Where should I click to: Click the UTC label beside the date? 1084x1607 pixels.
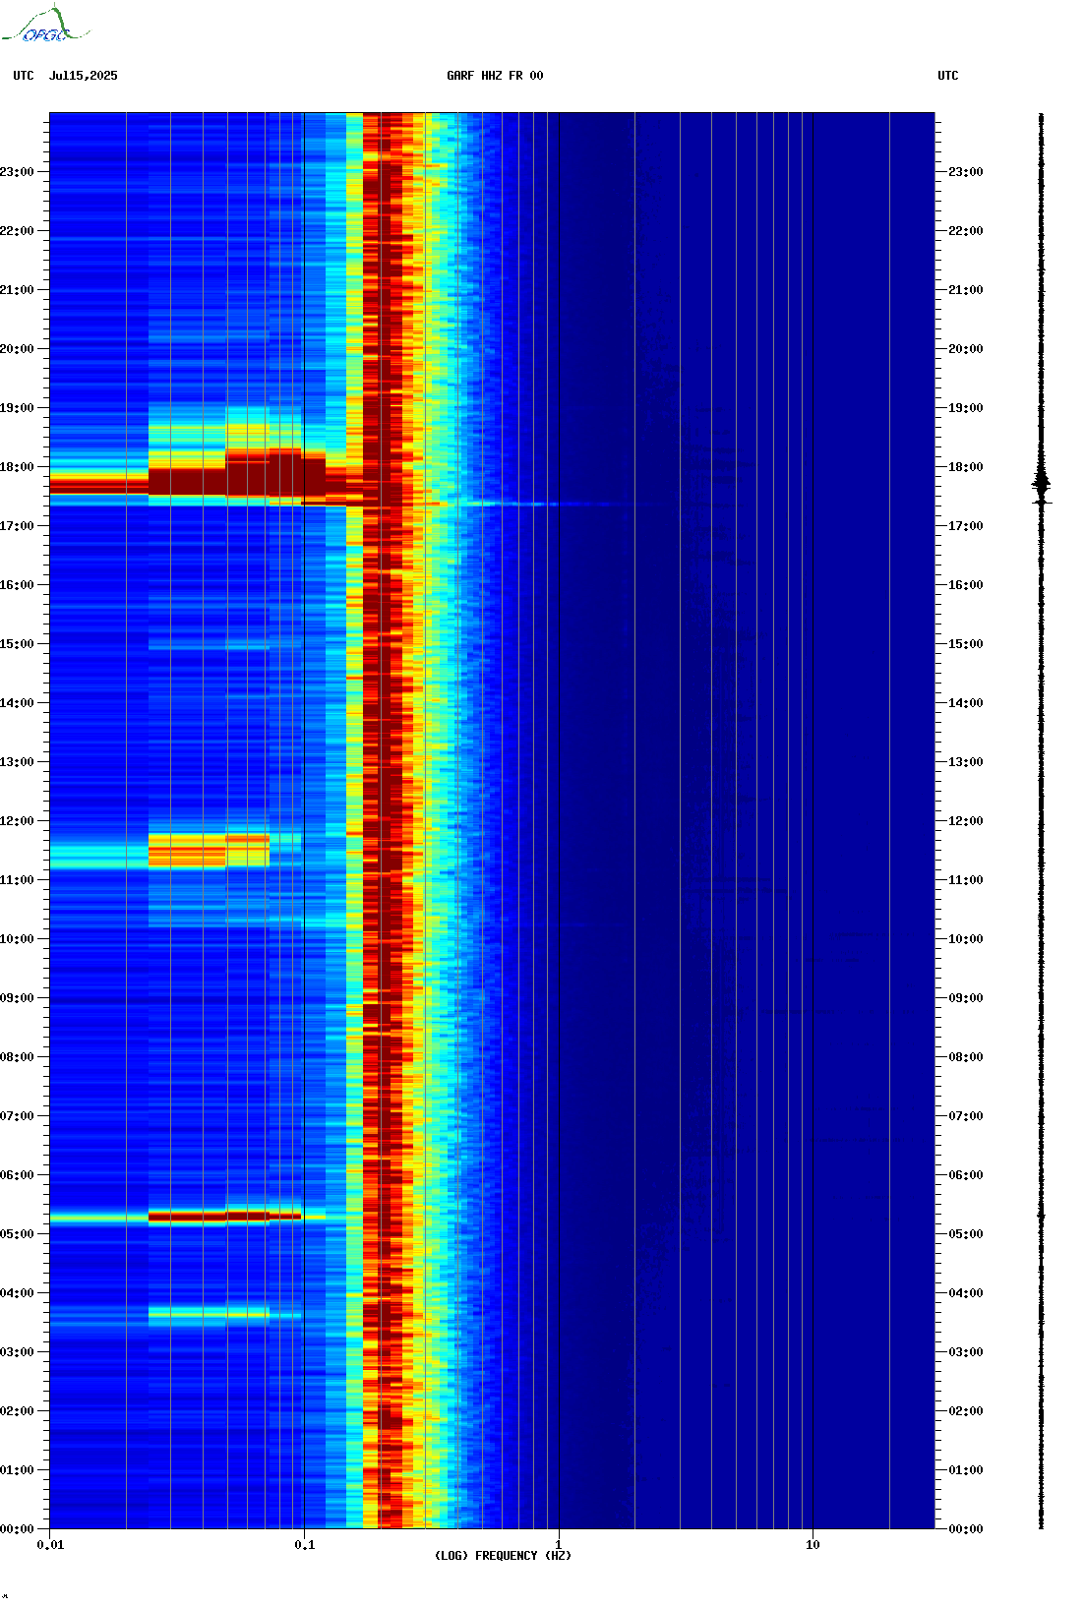tap(24, 76)
